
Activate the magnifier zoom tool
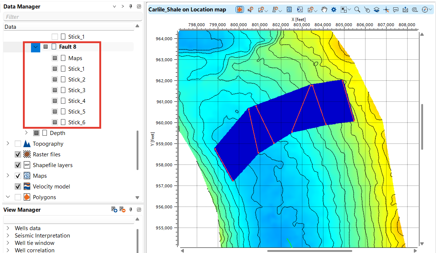tap(357, 10)
